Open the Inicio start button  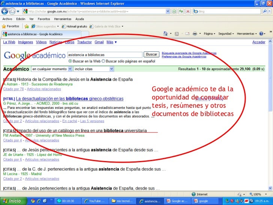pyautogui.click(x=13, y=201)
